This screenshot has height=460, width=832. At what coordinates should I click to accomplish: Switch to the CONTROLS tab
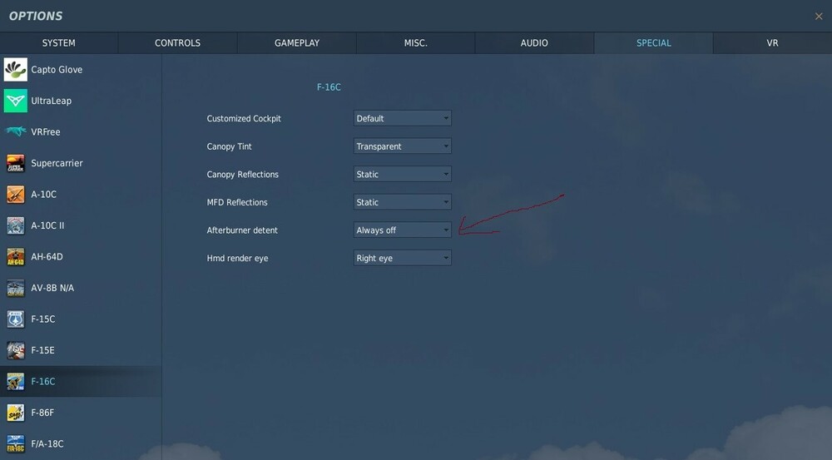coord(178,43)
